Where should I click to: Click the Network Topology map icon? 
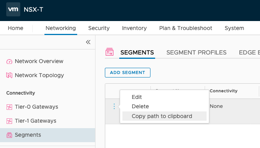tap(9, 76)
